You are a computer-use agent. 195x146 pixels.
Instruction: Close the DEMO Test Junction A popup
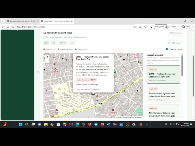112,55
